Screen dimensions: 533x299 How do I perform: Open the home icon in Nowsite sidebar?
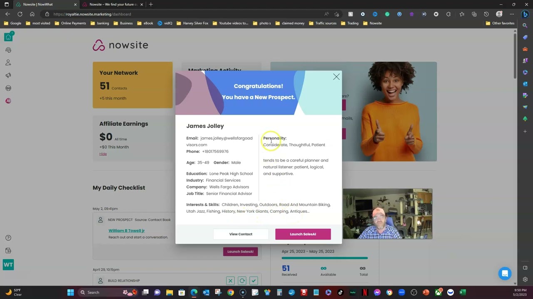[x=8, y=37]
